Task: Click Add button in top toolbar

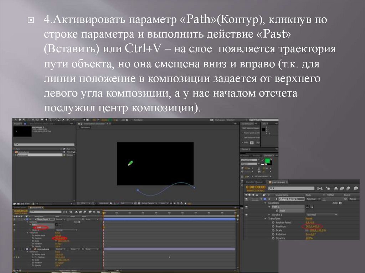Action: [x=124, y=120]
